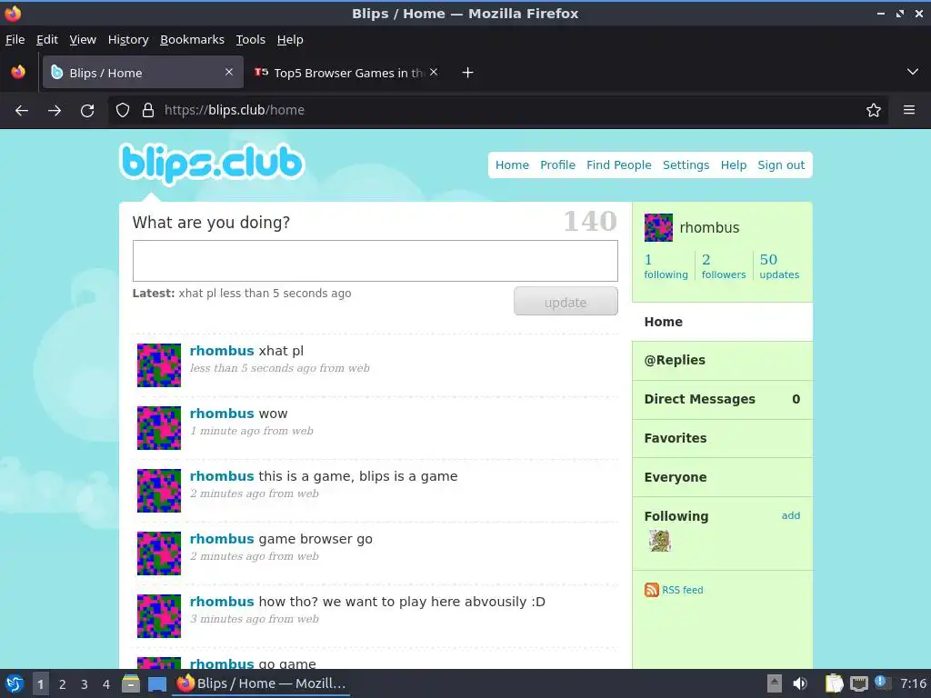Select Home in the sidebar
931x698 pixels.
click(x=722, y=322)
